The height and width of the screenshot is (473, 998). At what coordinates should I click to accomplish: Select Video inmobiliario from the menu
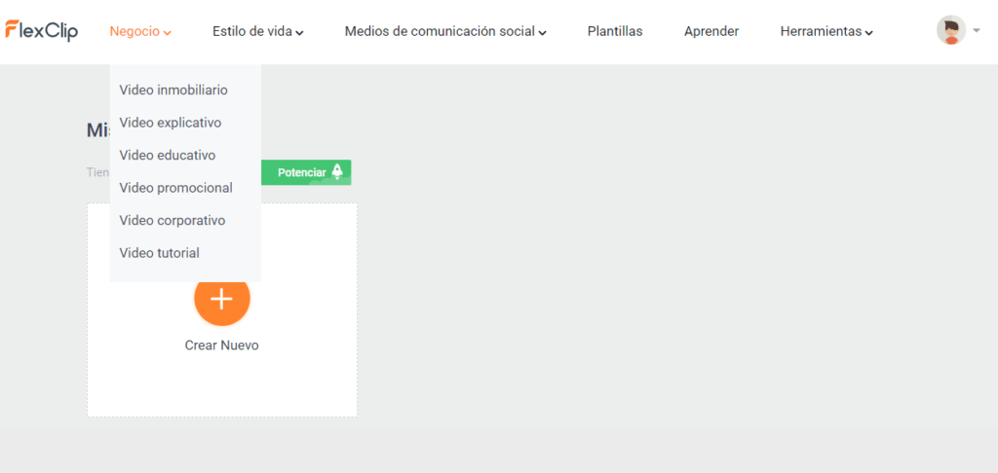coord(173,91)
